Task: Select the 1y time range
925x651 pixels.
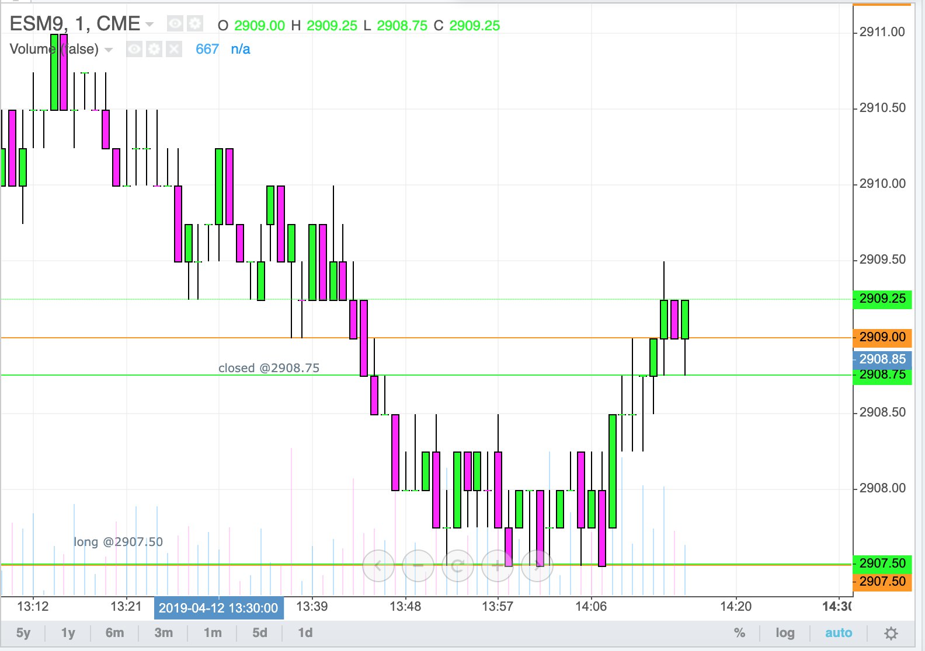Action: pos(68,633)
